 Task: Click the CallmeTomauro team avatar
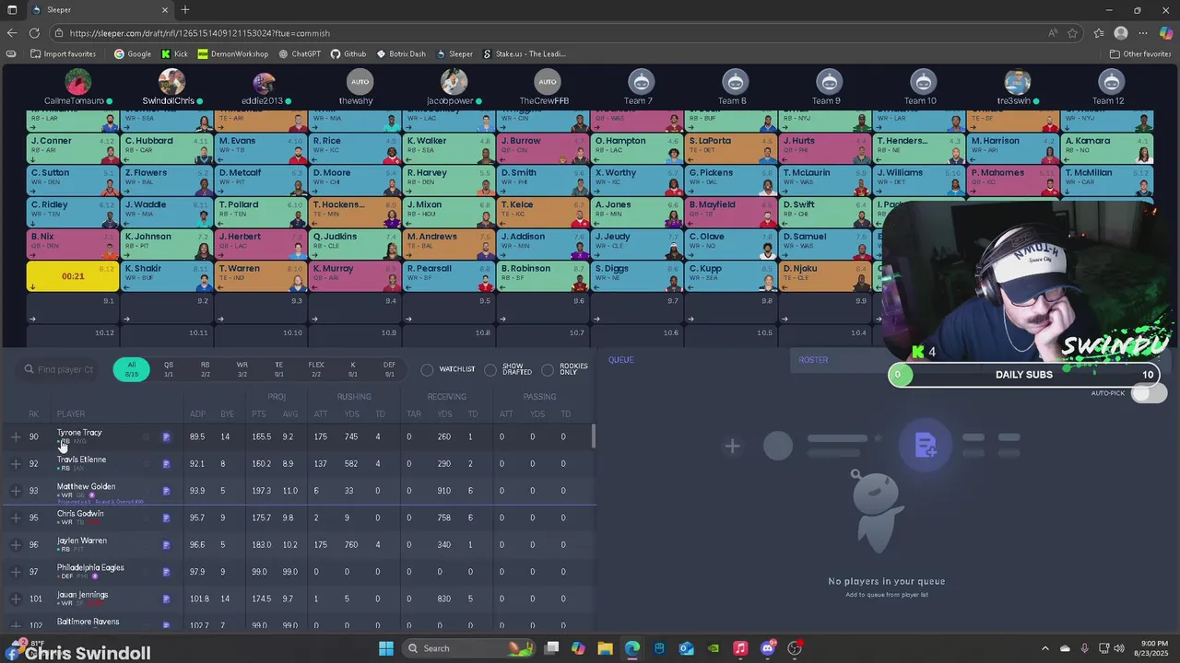coord(78,81)
